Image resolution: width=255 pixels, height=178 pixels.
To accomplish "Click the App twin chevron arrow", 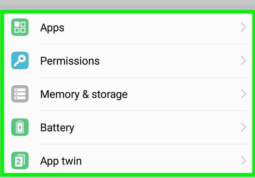I will tap(243, 161).
